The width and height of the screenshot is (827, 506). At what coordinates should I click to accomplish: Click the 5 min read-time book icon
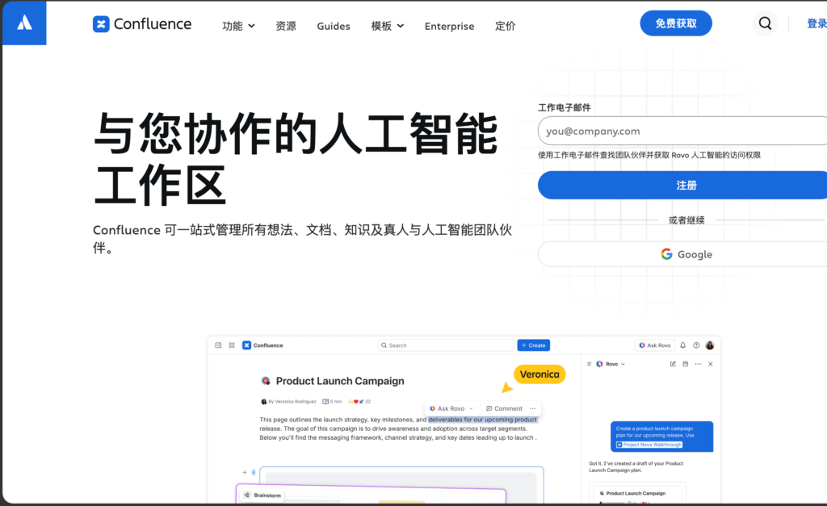(325, 402)
